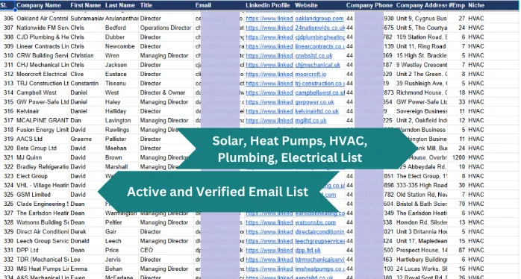The height and width of the screenshot is (279, 521).
Task: Select the Last Name column header
Action: [120, 5]
